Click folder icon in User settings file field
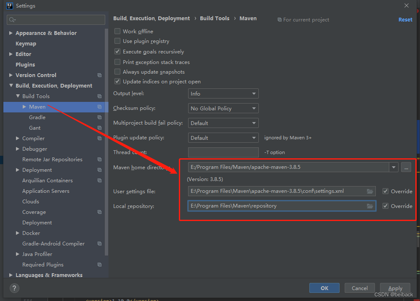The image size is (420, 301). (x=370, y=192)
